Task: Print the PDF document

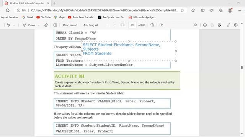Action: pyautogui.click(x=205, y=25)
